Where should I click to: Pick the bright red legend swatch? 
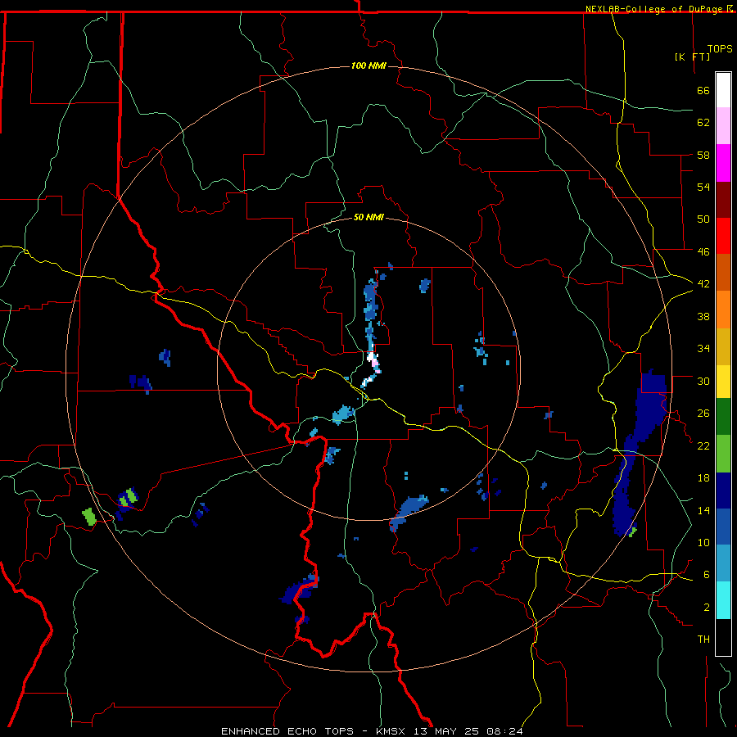coord(723,236)
